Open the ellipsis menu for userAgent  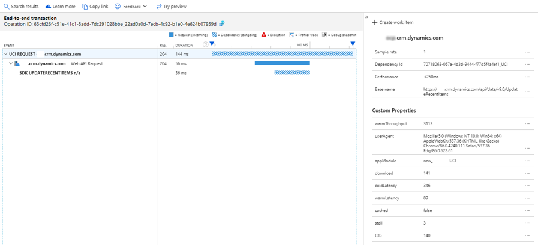(527, 148)
